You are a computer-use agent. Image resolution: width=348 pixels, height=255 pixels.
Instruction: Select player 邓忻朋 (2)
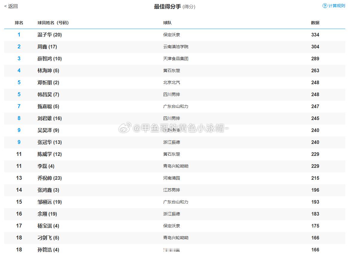48,83
